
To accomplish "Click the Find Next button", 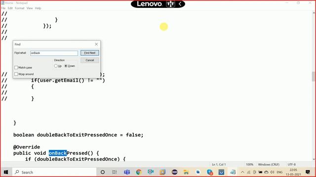I will click(90, 53).
